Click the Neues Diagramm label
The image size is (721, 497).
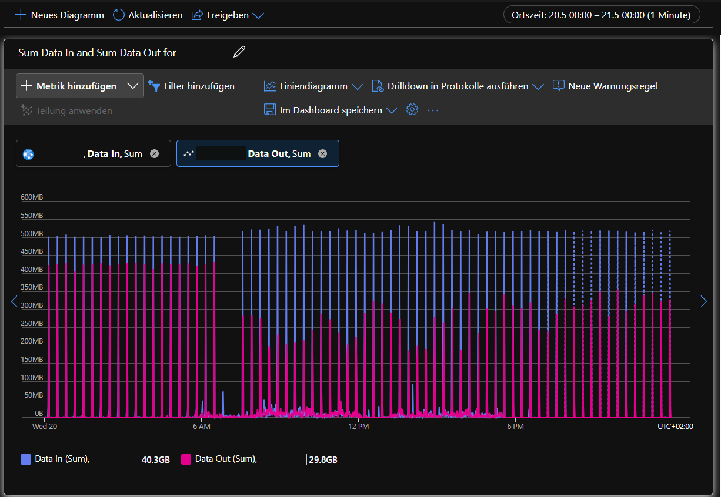[x=68, y=15]
